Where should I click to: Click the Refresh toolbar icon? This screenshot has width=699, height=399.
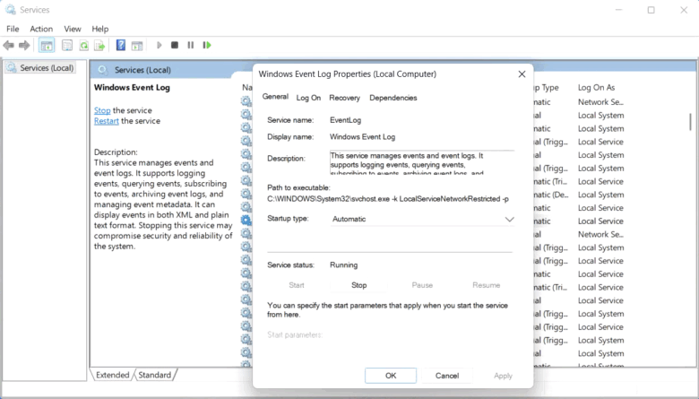83,45
